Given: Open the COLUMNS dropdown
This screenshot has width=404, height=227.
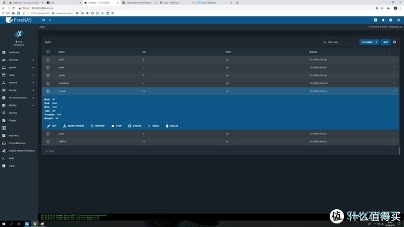Looking at the screenshot, I should [369, 42].
